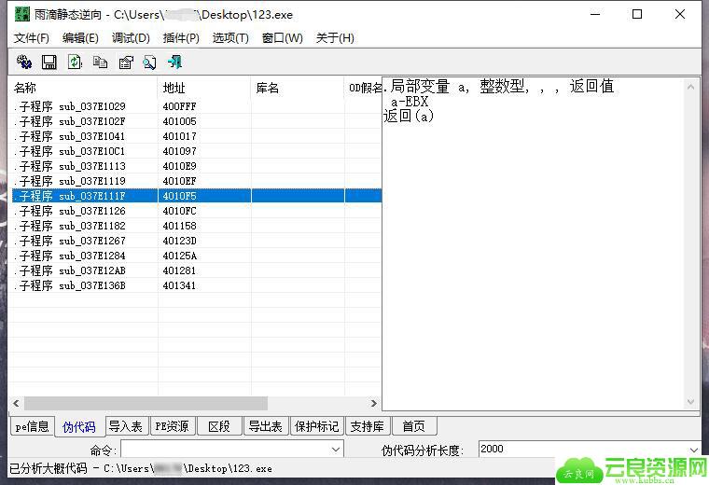Select row sub_037E136B
The image size is (709, 485).
[195, 285]
